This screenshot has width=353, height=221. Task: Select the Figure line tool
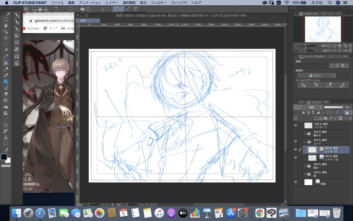click(6, 119)
